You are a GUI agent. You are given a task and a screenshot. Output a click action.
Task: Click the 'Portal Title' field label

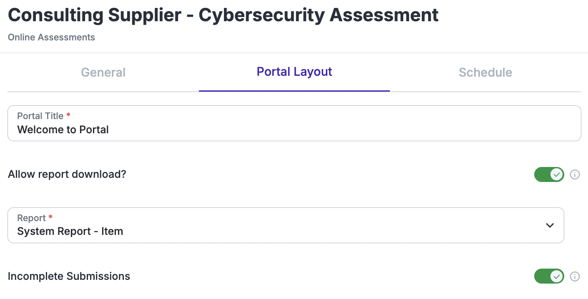[40, 116]
